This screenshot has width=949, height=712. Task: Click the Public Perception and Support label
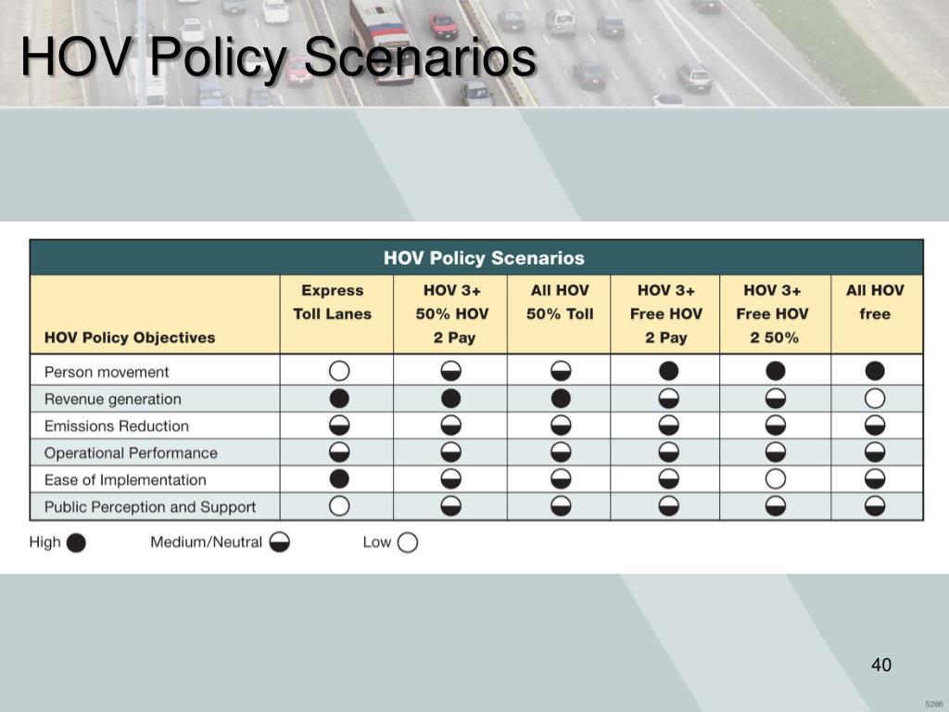[x=150, y=507]
